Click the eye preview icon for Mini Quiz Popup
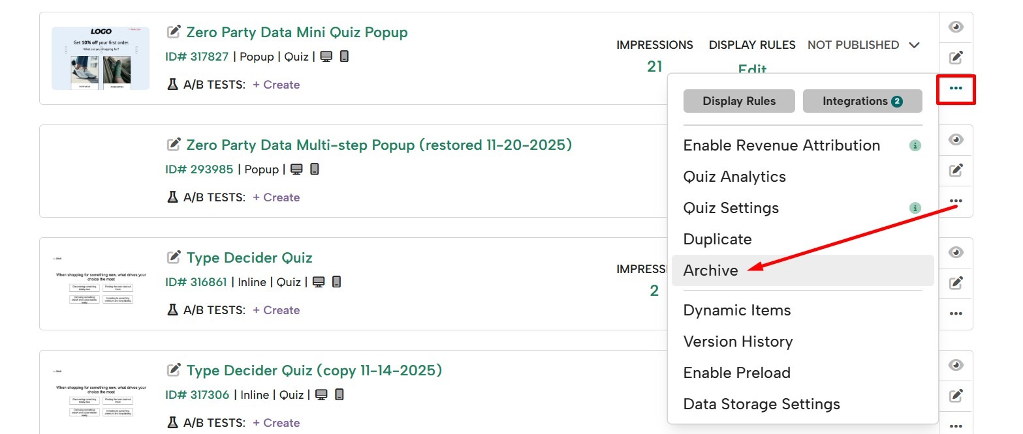Image resolution: width=1023 pixels, height=434 pixels. (x=956, y=27)
